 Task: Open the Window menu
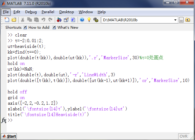[x=86, y=12]
